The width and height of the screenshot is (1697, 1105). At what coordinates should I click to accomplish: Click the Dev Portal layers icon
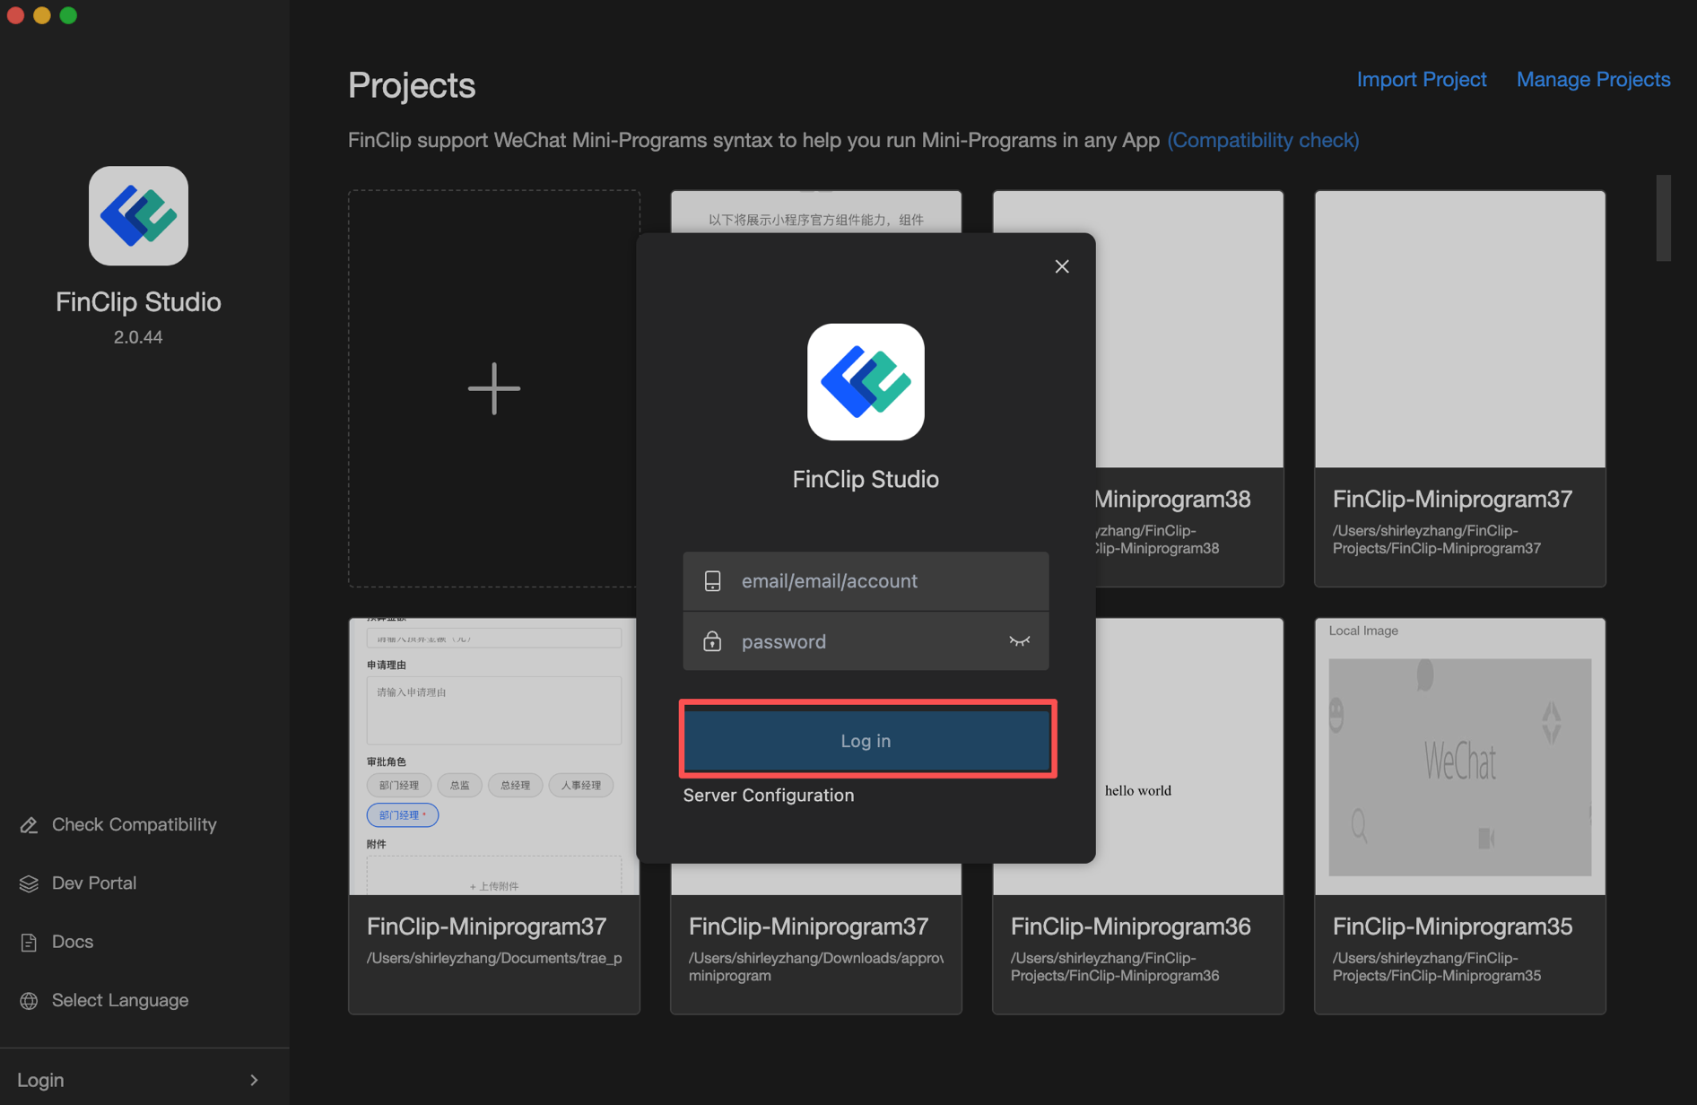point(29,883)
